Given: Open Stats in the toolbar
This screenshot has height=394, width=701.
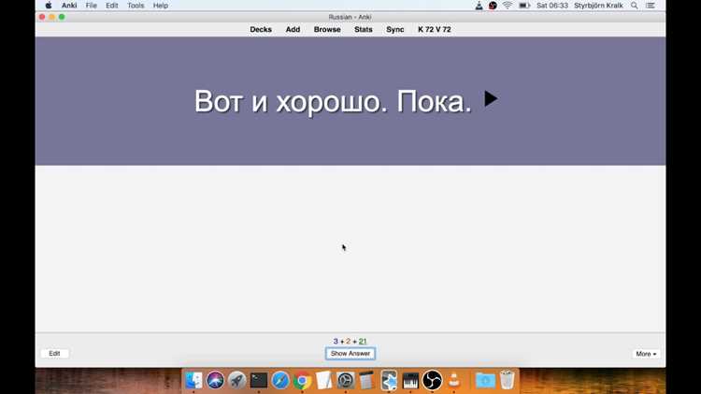Looking at the screenshot, I should [363, 29].
